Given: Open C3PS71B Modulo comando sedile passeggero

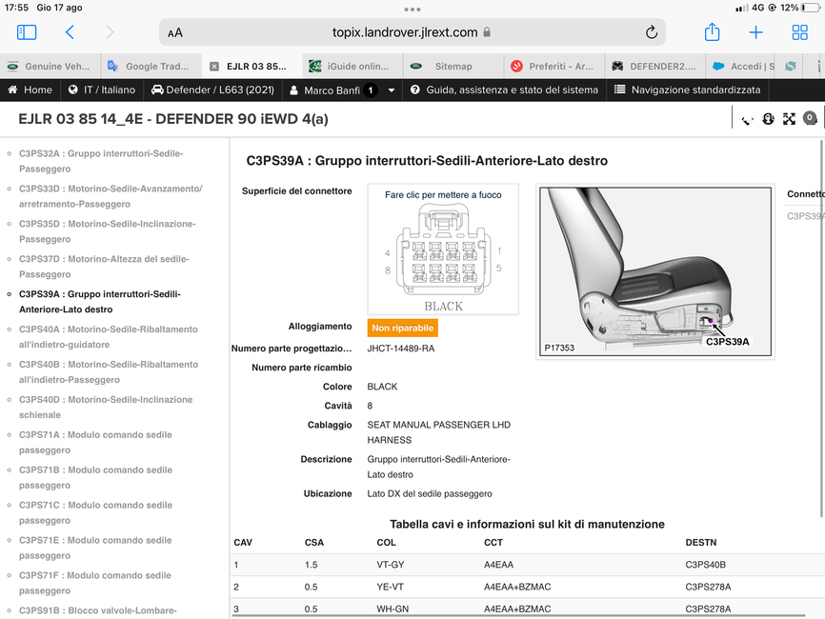Looking at the screenshot, I should 96,477.
